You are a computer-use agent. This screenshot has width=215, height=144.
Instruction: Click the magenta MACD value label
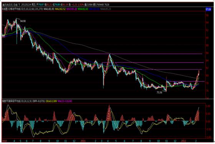click(x=65, y=101)
